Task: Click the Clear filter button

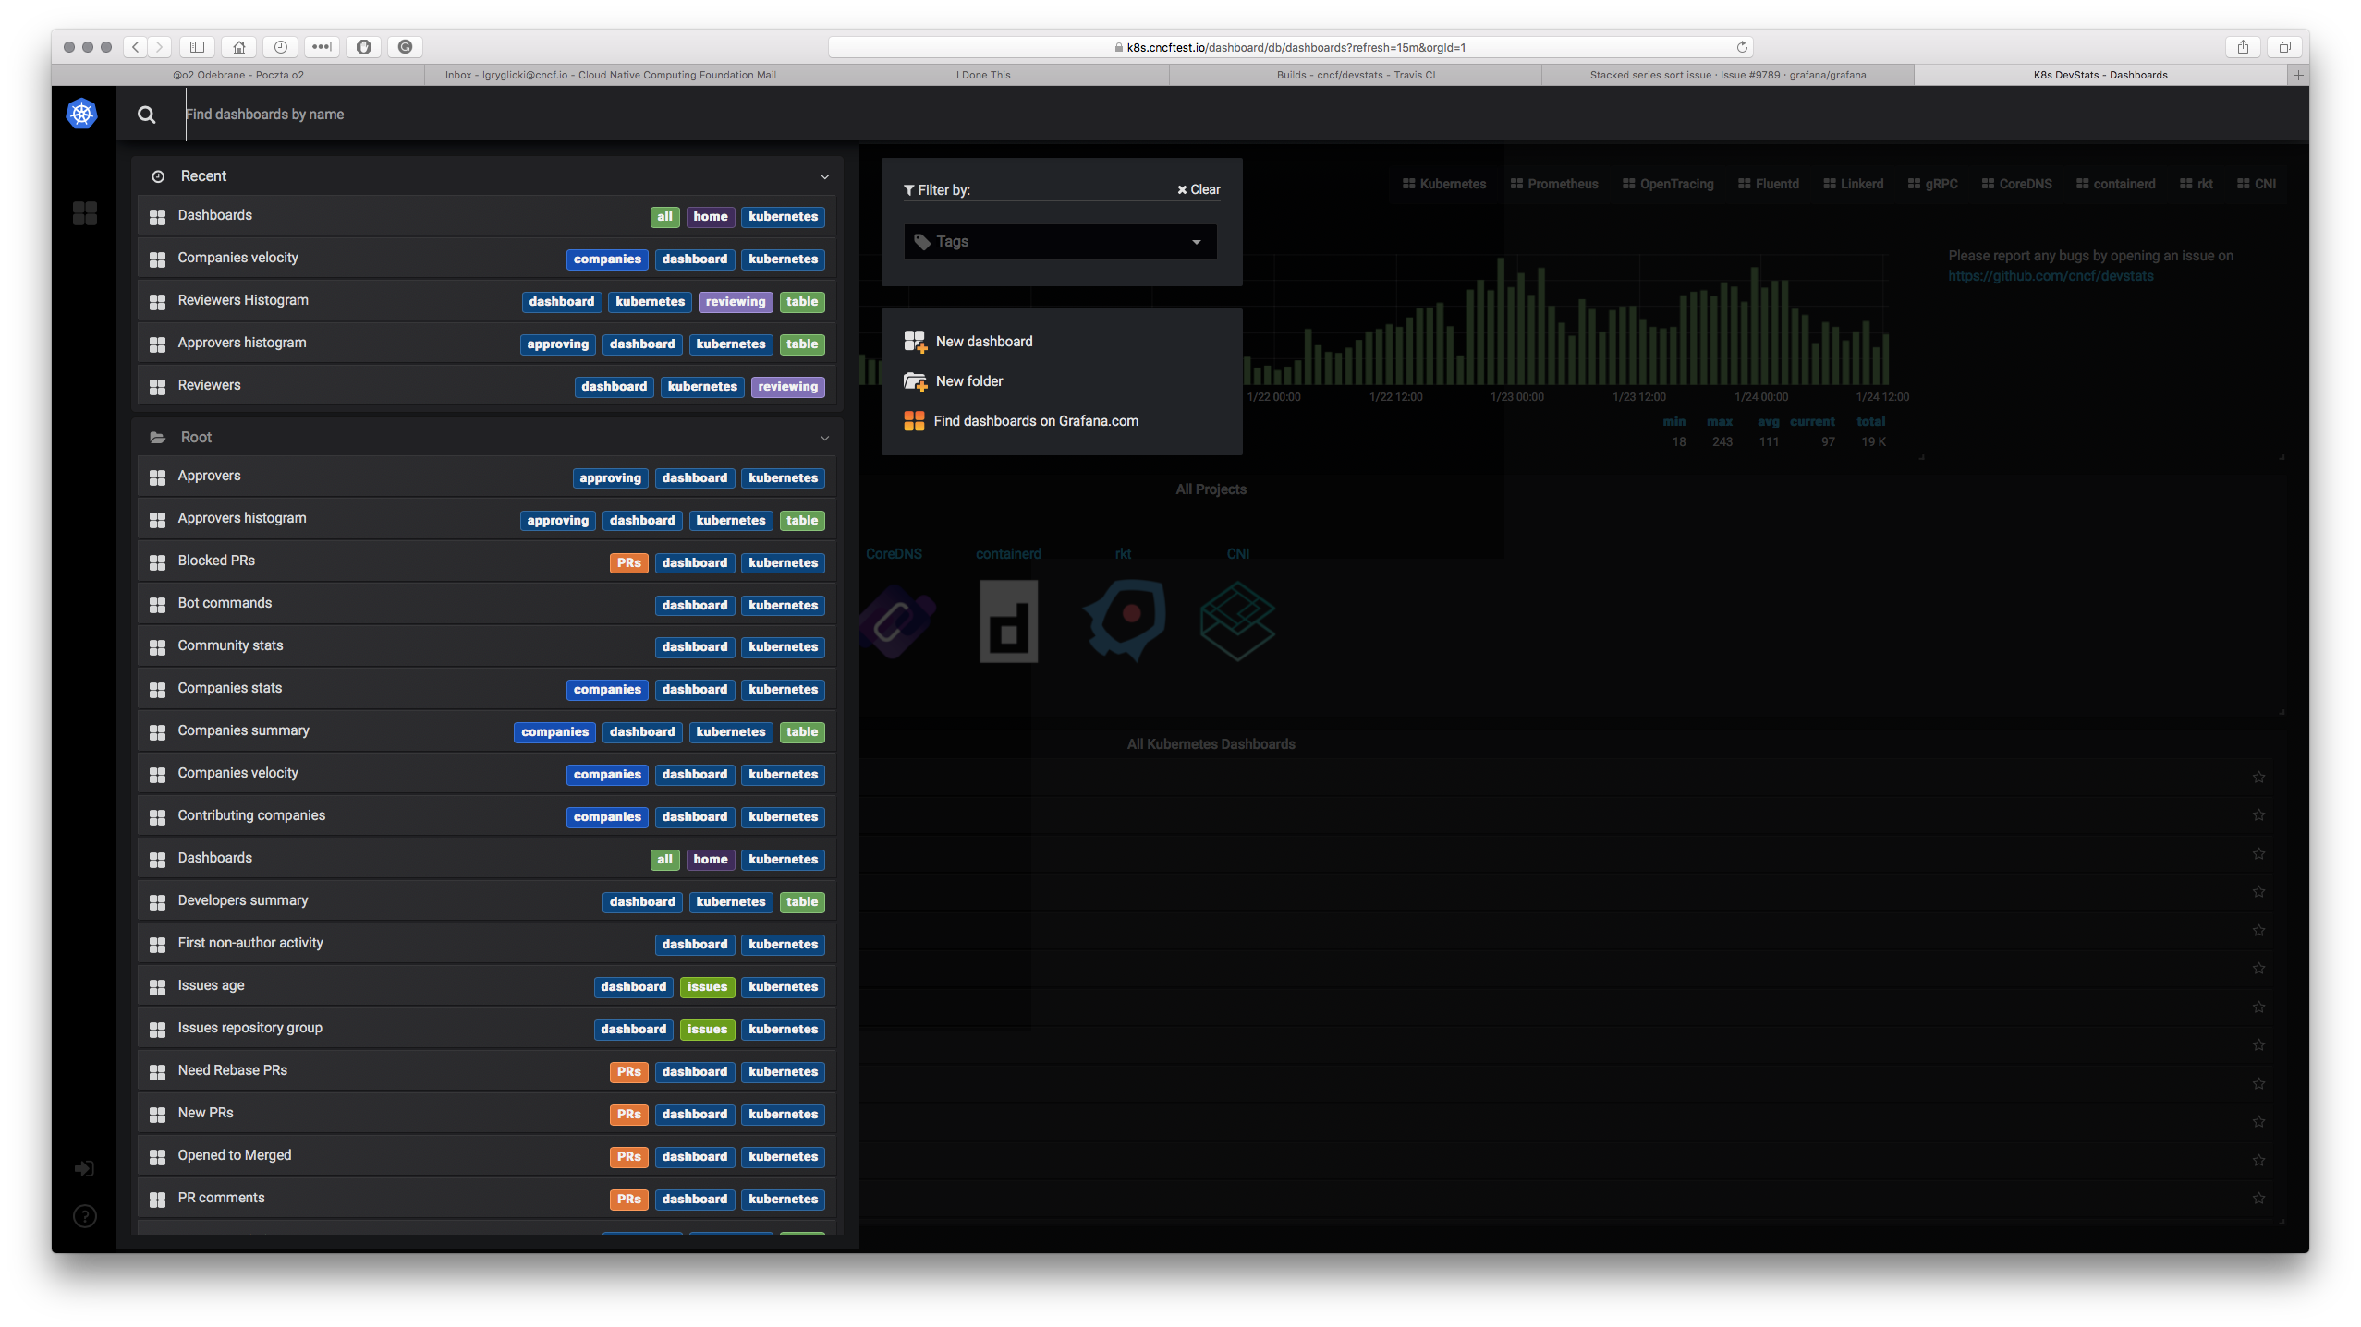Action: [1198, 189]
